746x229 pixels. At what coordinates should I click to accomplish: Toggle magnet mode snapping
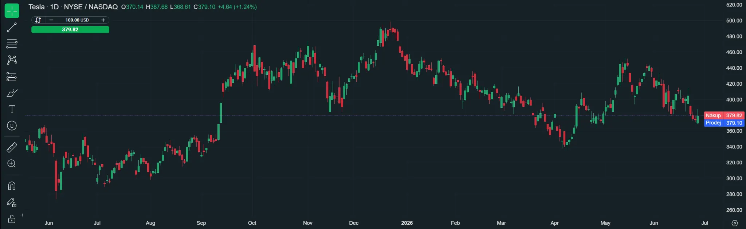click(x=12, y=186)
